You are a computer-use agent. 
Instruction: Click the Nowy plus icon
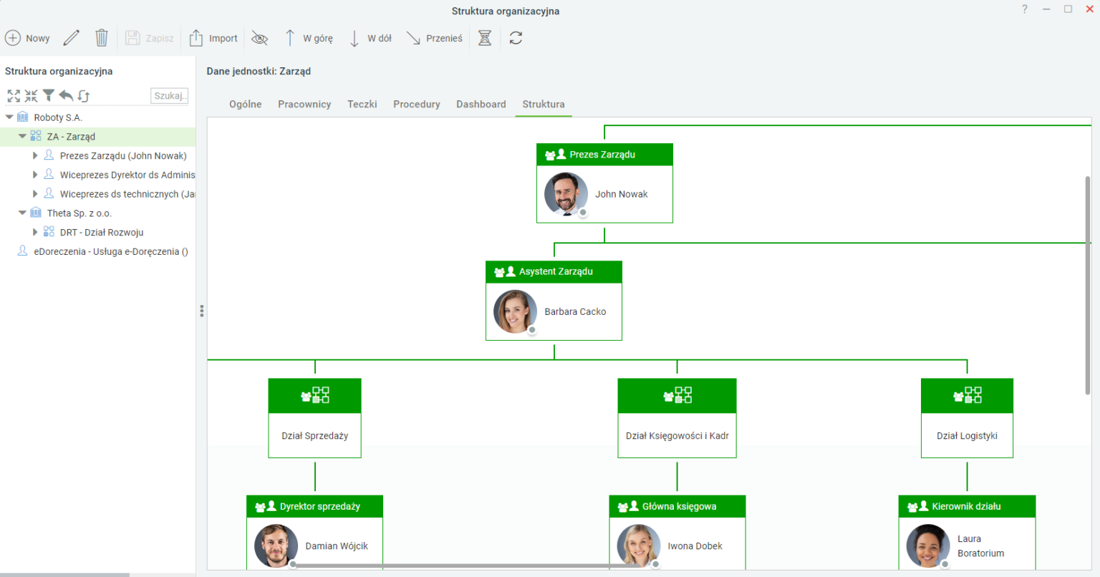13,38
